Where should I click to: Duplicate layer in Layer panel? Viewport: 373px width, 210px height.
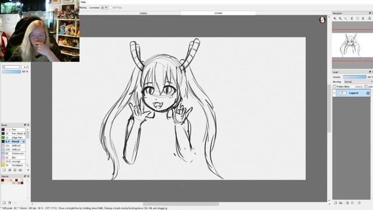click(347, 203)
